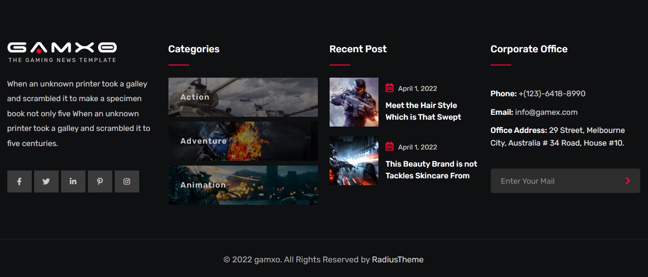Click calendar icon on the first post
The height and width of the screenshot is (277, 648).
point(390,88)
